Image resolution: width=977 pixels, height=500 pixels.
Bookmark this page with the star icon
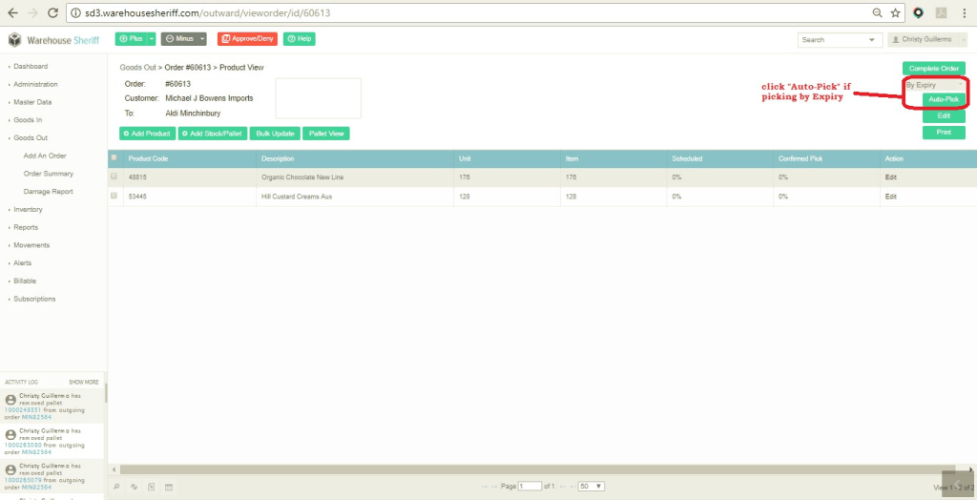pos(895,13)
